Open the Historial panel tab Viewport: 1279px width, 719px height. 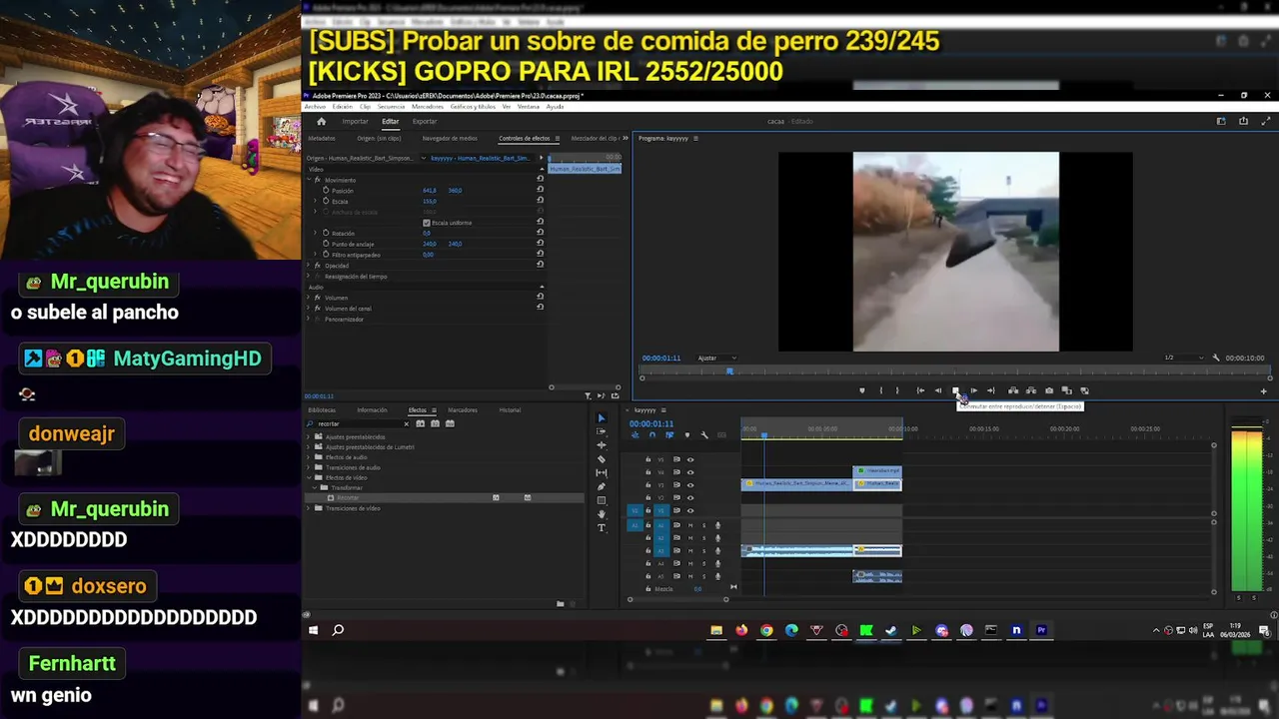pos(510,409)
